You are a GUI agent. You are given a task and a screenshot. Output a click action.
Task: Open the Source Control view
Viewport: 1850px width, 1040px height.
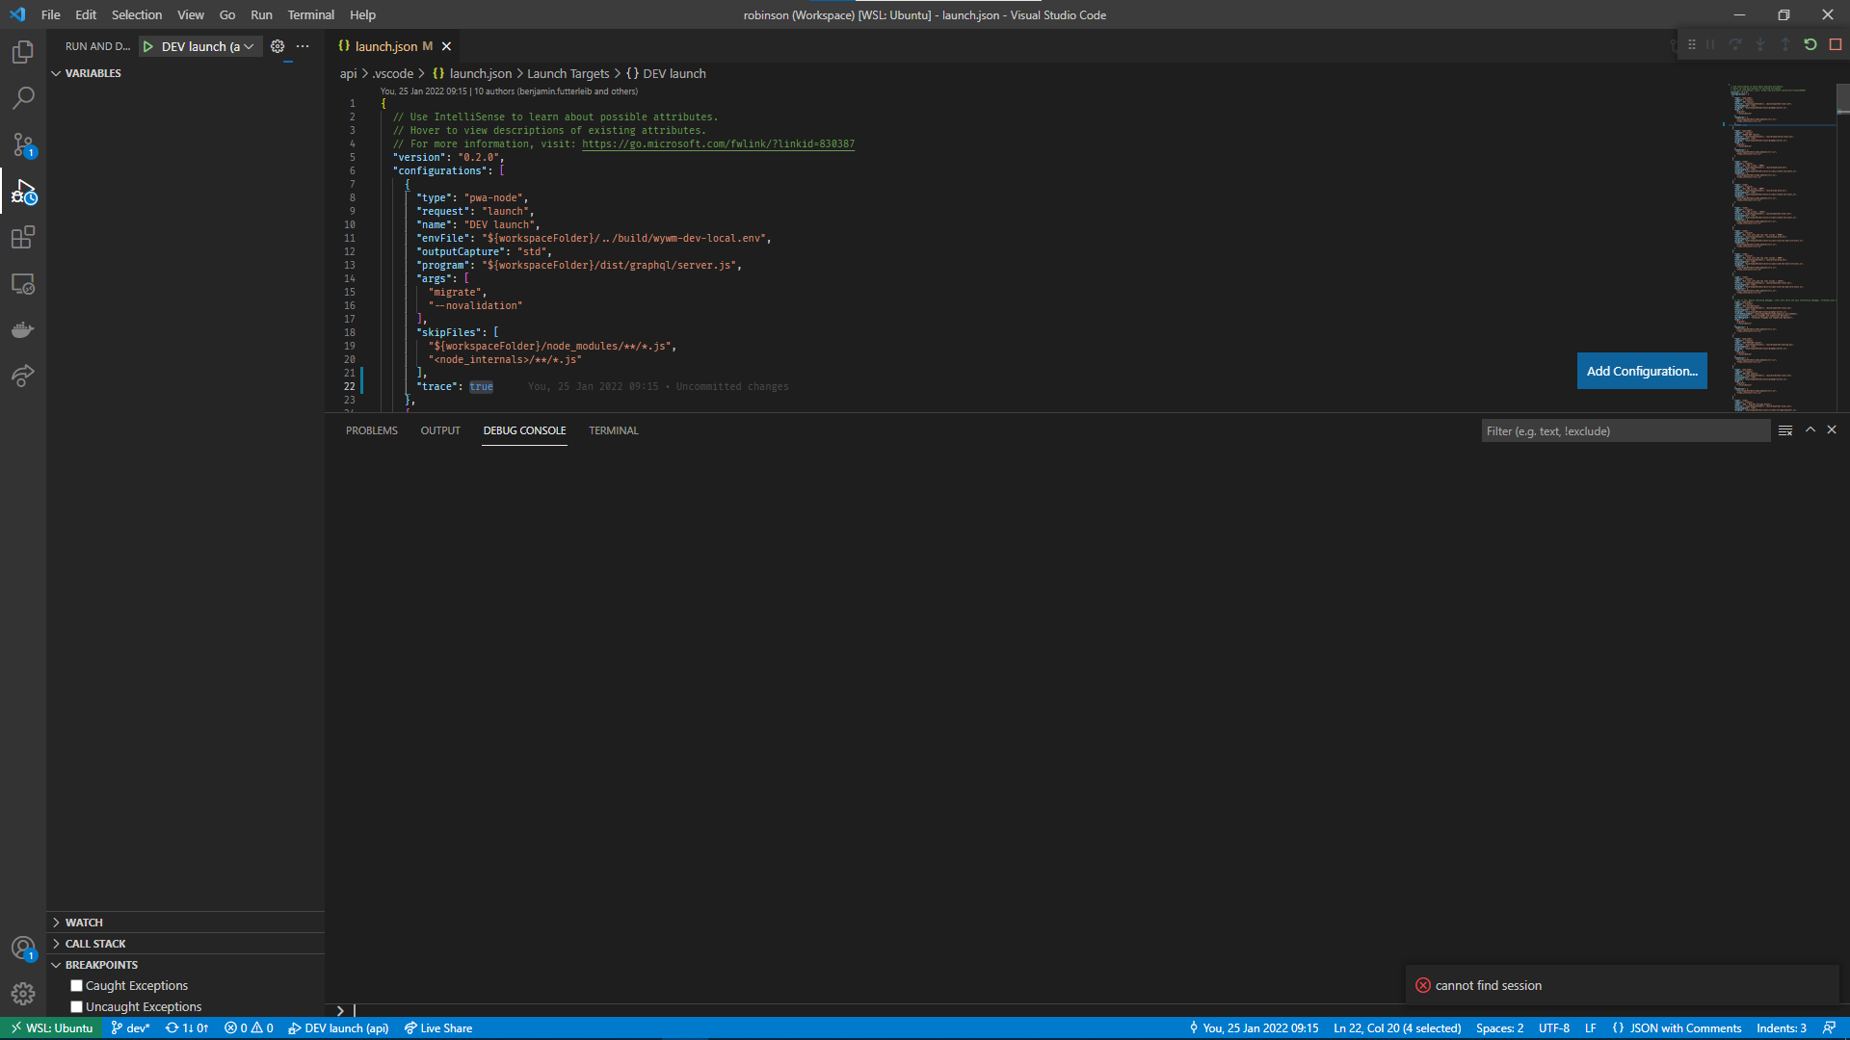23,144
